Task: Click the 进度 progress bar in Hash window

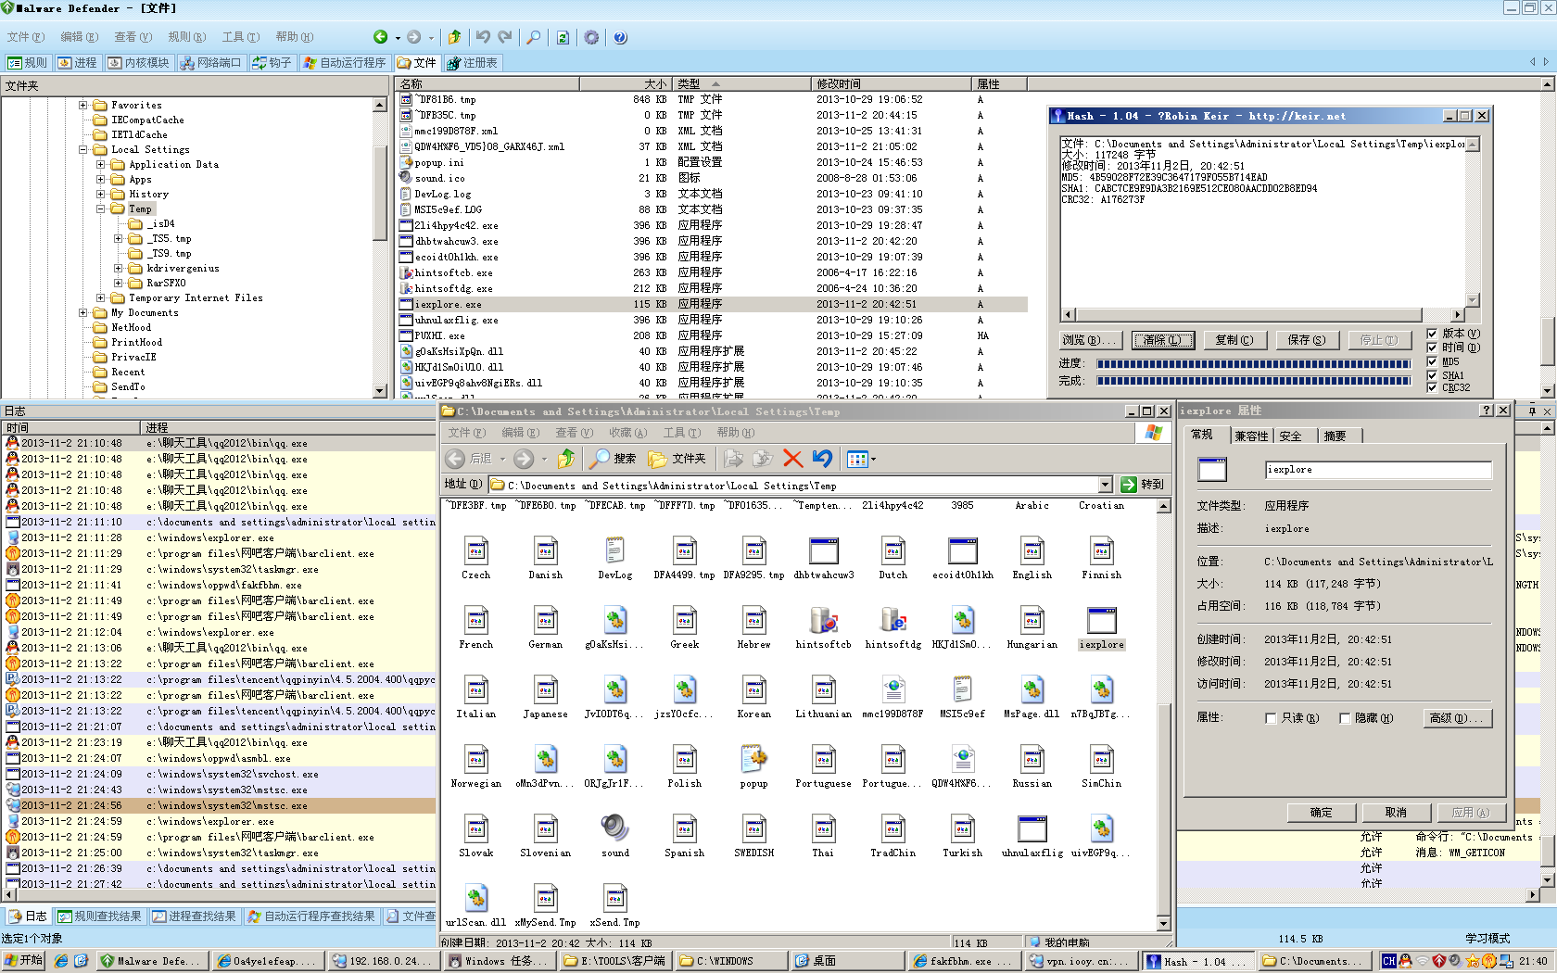Action: coord(1255,364)
